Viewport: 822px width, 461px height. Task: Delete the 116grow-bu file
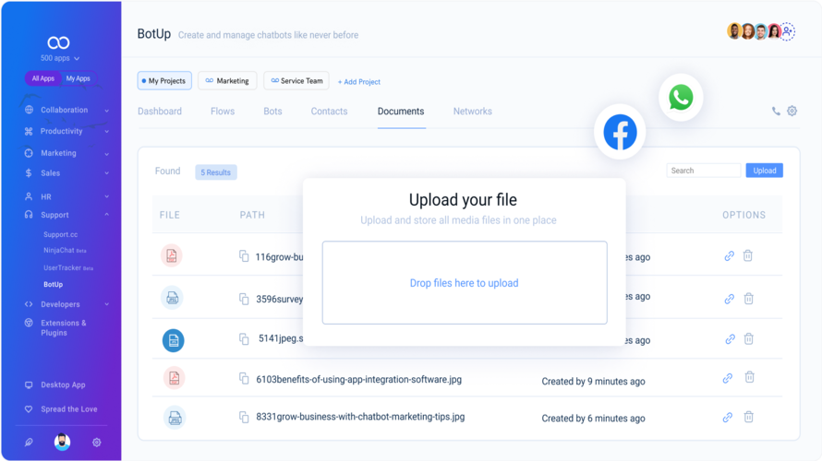pyautogui.click(x=748, y=255)
